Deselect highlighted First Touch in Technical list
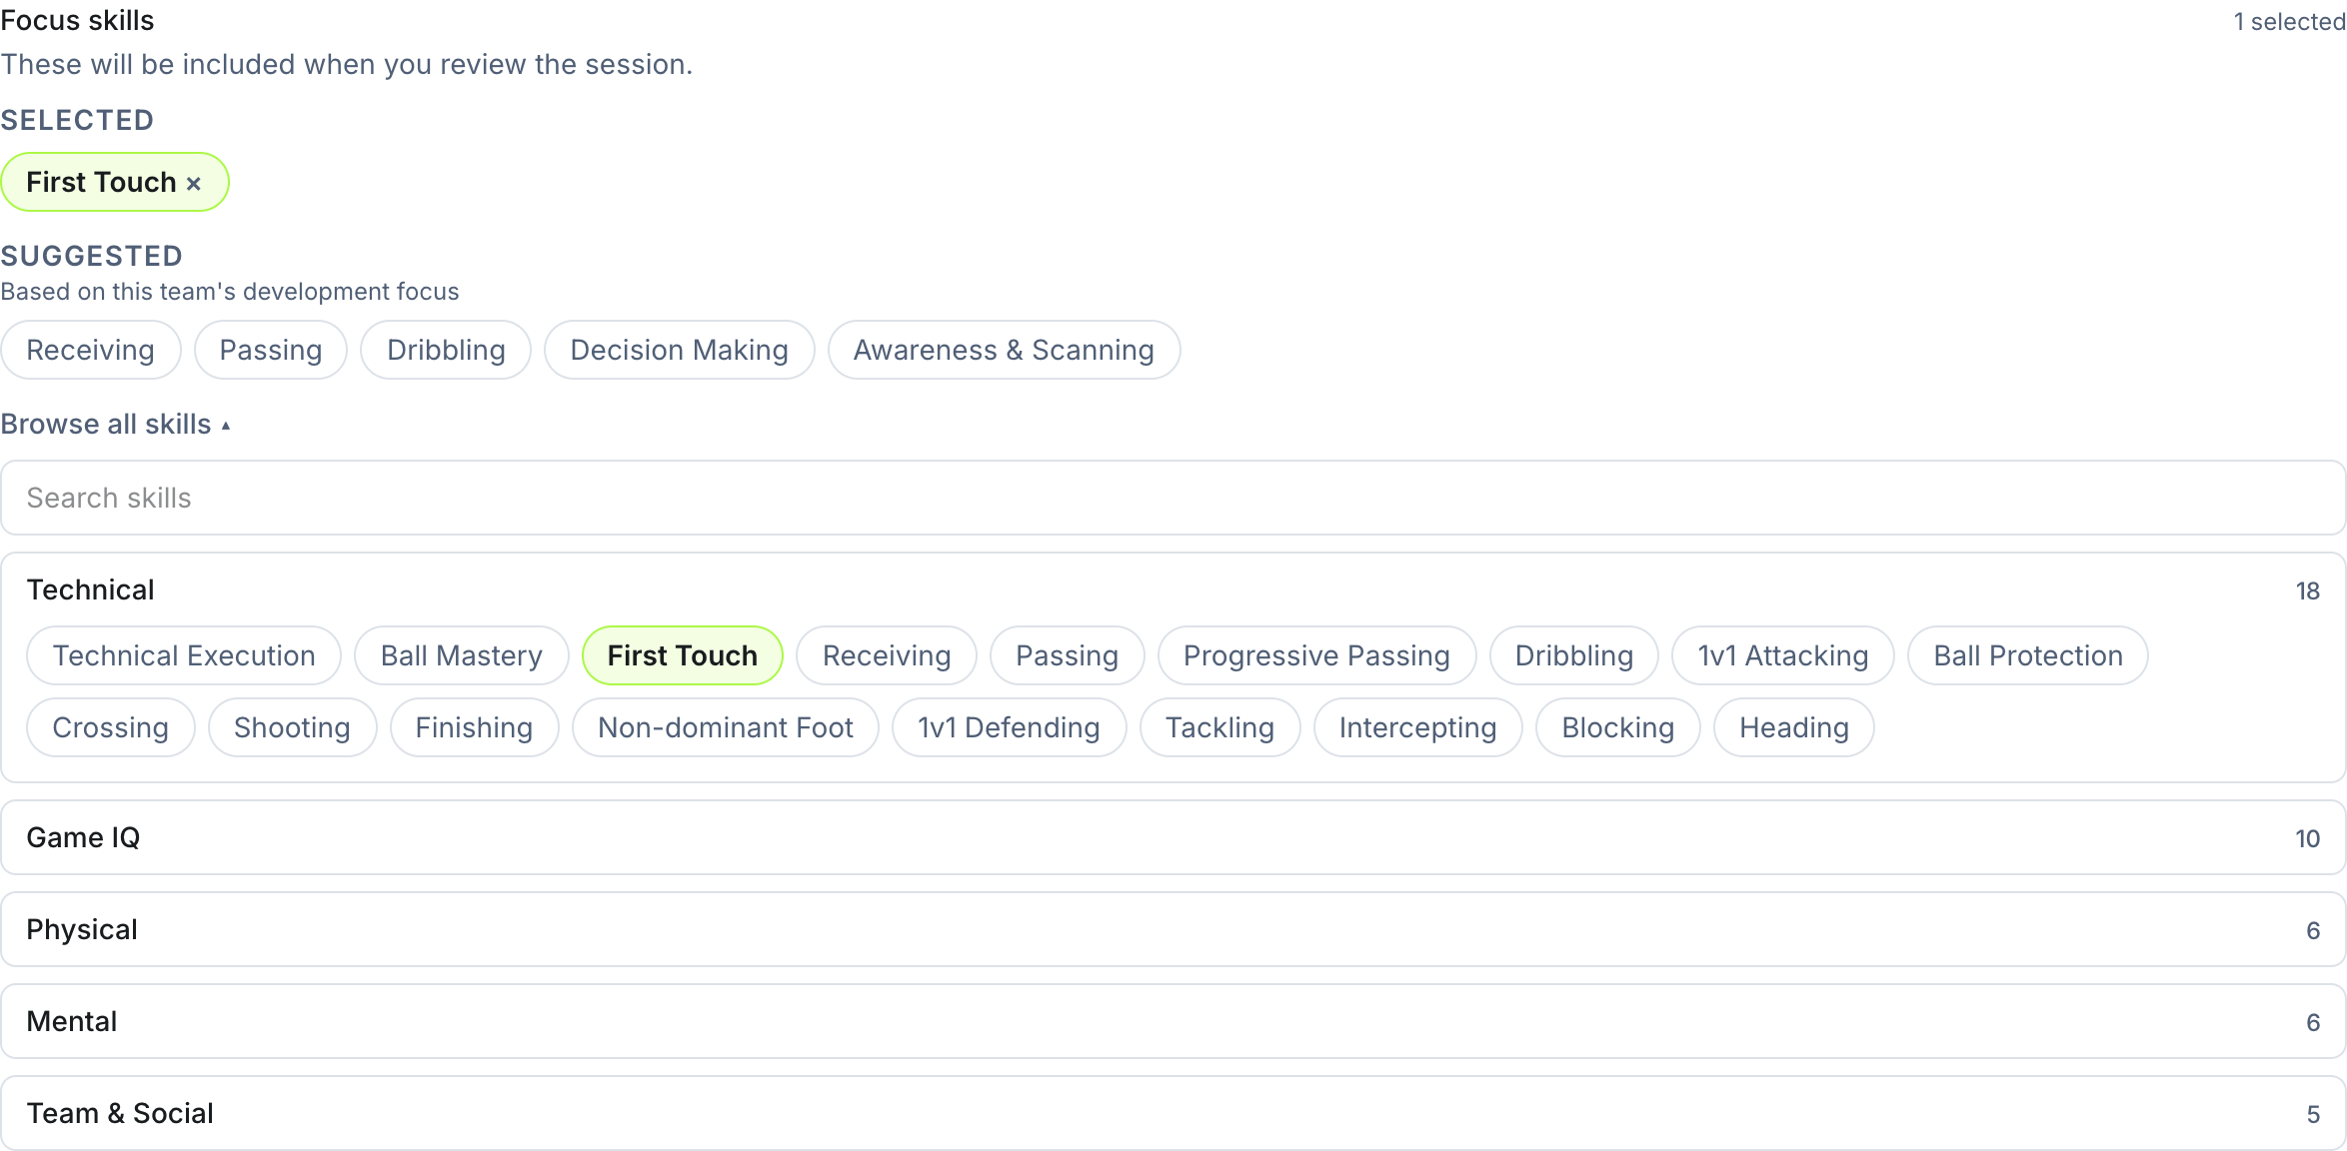The image size is (2347, 1151). (x=683, y=655)
